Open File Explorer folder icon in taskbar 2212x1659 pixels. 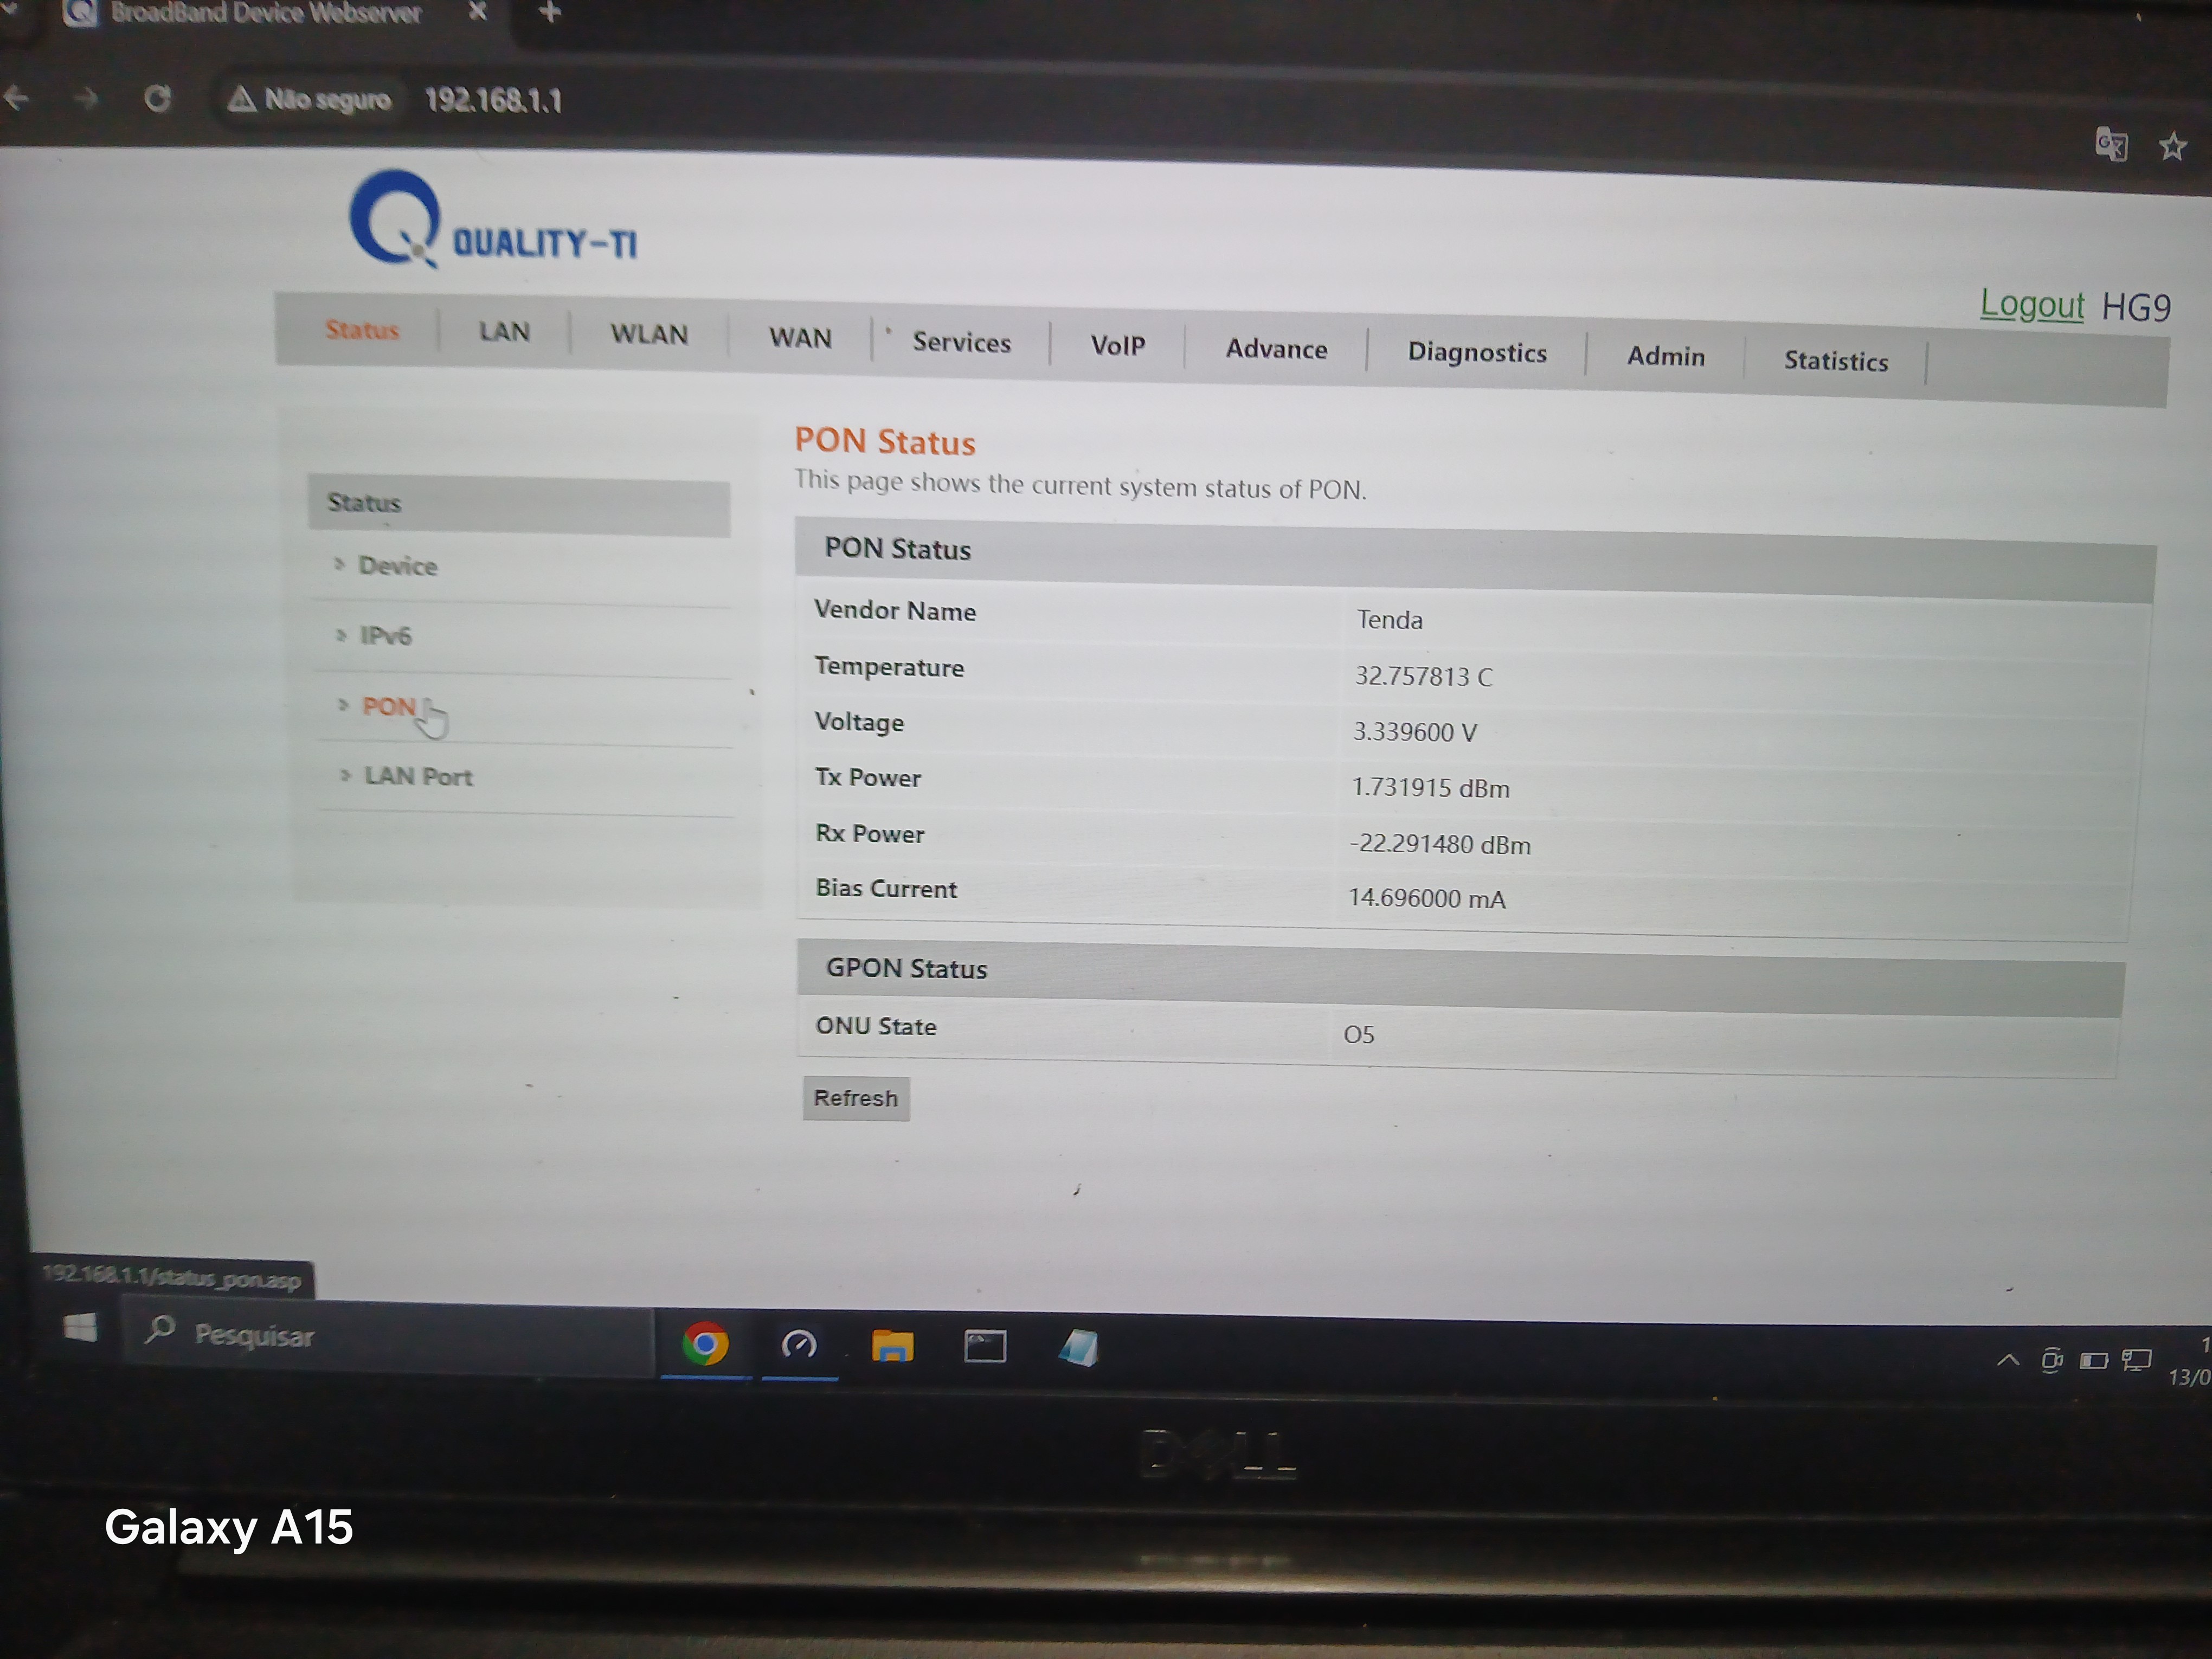click(x=892, y=1347)
